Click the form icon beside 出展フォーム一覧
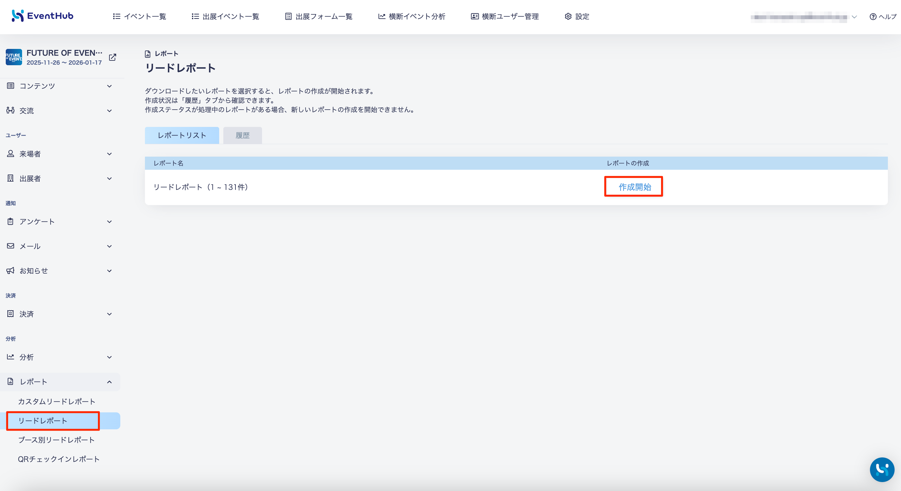This screenshot has height=491, width=901. tap(288, 16)
